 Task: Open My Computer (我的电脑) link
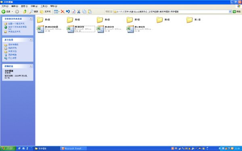tap(13, 55)
